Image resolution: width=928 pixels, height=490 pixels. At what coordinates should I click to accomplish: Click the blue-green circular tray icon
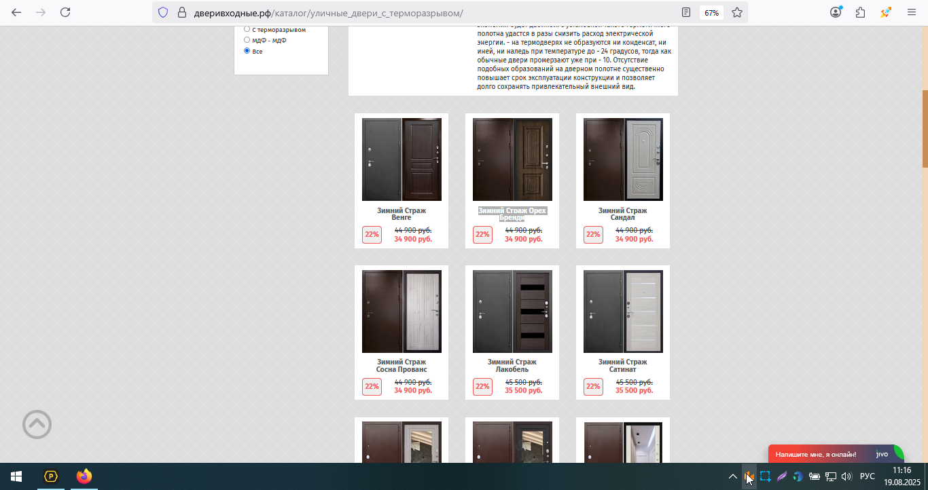pos(798,476)
